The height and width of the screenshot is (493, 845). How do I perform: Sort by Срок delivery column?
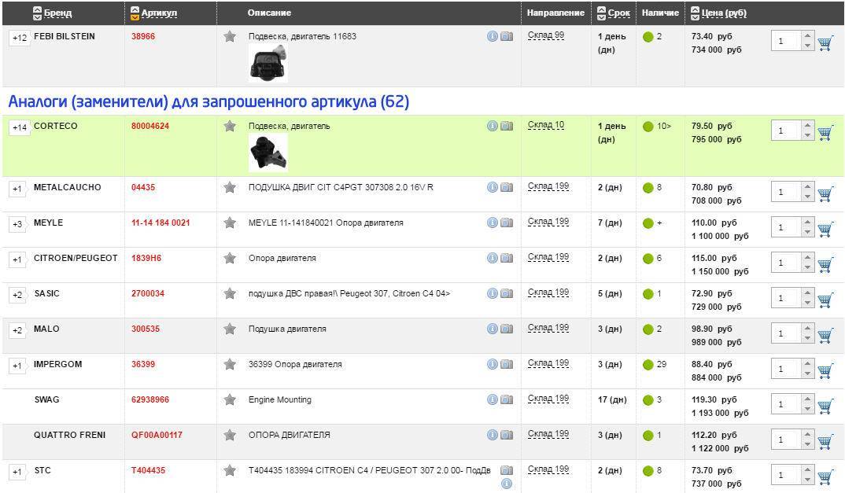pos(618,13)
